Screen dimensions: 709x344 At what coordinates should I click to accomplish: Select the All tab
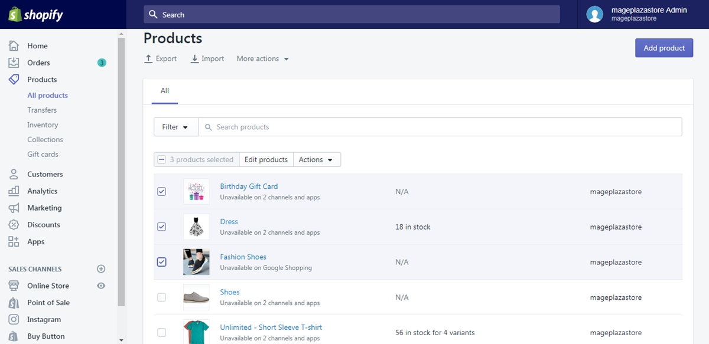[x=165, y=91]
